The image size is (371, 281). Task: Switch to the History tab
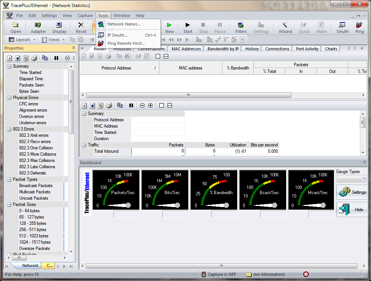pyautogui.click(x=252, y=49)
